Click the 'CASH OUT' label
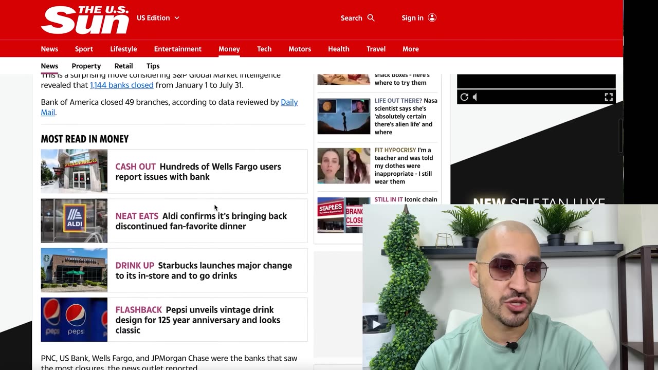The width and height of the screenshot is (658, 370). click(135, 166)
